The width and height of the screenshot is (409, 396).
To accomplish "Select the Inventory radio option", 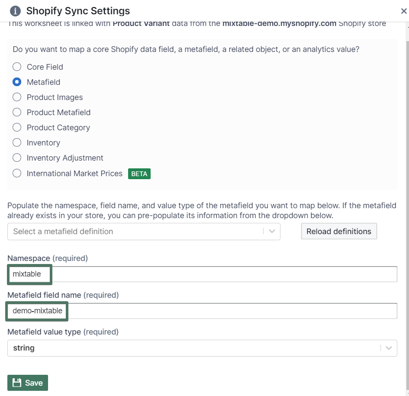I will pos(17,143).
